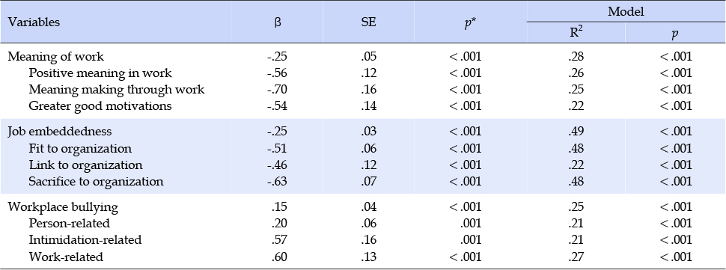Click the Intimidation-related row label

click(85, 240)
